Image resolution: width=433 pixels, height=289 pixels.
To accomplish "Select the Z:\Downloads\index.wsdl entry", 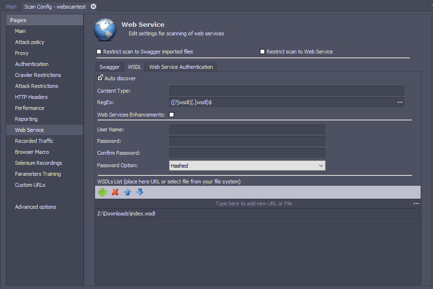I will coord(258,214).
